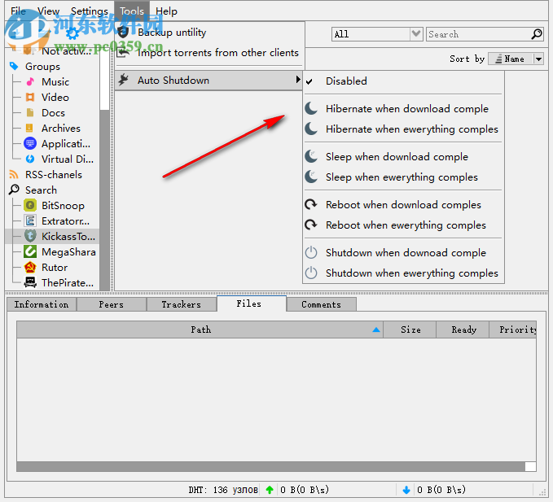553x502 pixels.
Task: Choose Backup untility from Tools menu
Action: 208,33
